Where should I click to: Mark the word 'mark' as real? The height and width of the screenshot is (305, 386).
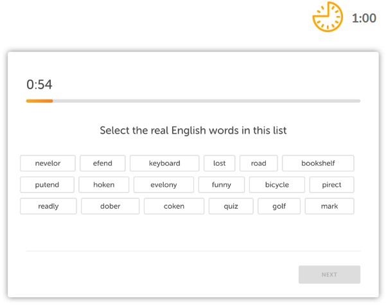click(329, 206)
